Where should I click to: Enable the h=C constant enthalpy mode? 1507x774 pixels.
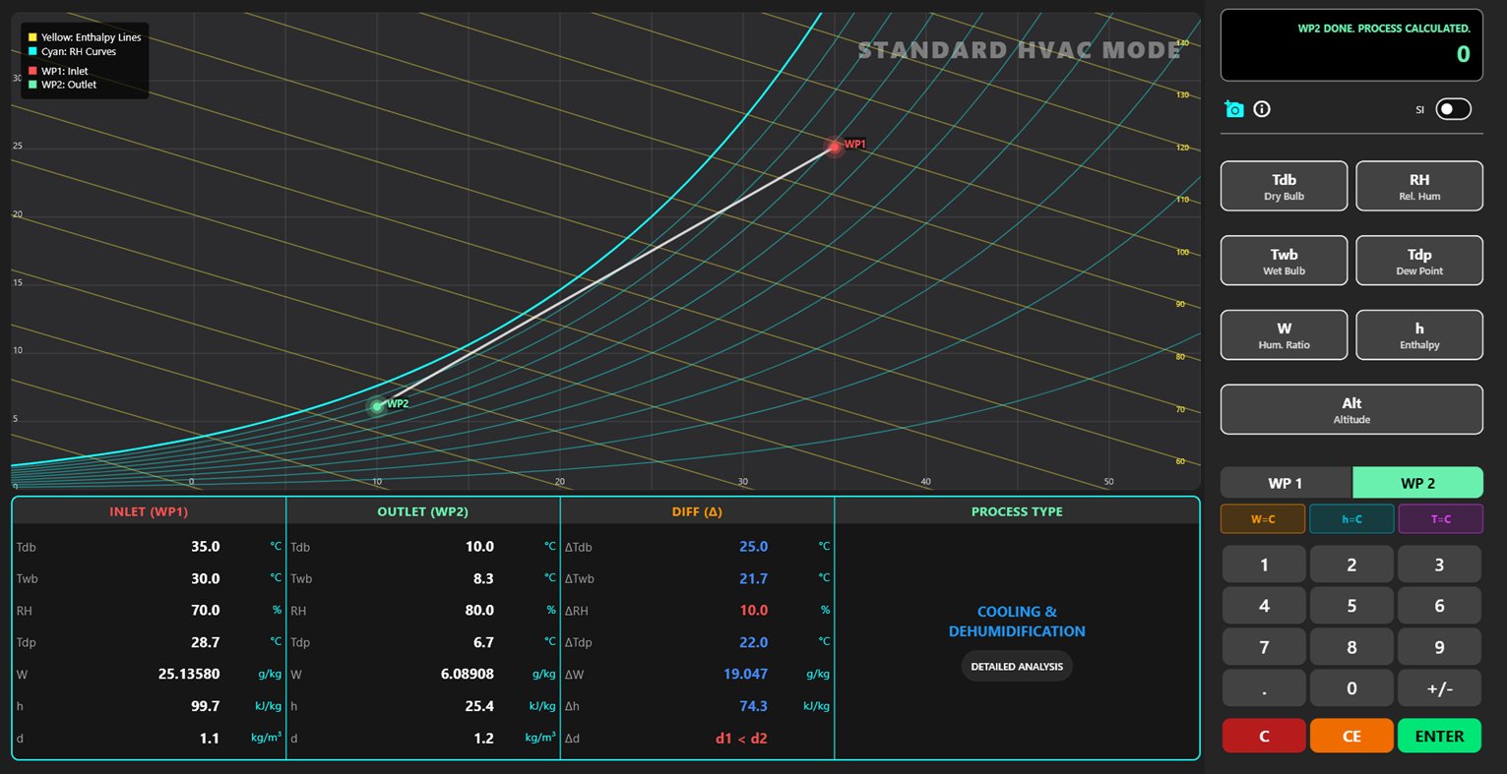1351,518
